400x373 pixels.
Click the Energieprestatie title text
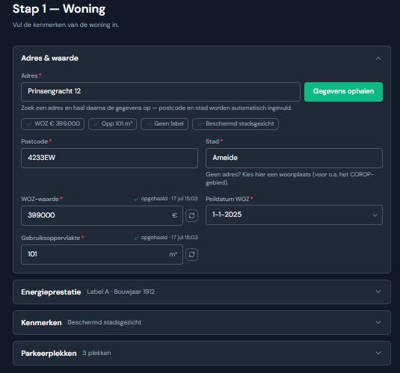coord(51,292)
